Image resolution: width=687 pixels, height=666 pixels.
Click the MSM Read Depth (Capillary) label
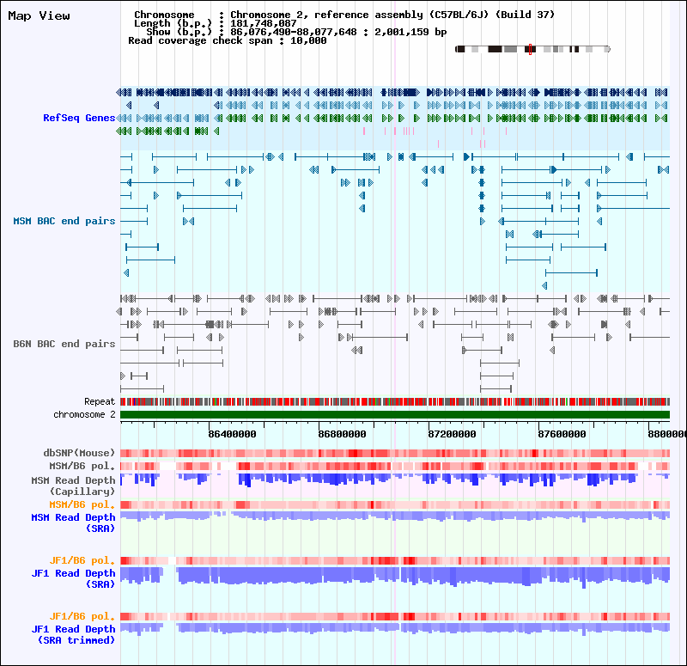click(73, 485)
